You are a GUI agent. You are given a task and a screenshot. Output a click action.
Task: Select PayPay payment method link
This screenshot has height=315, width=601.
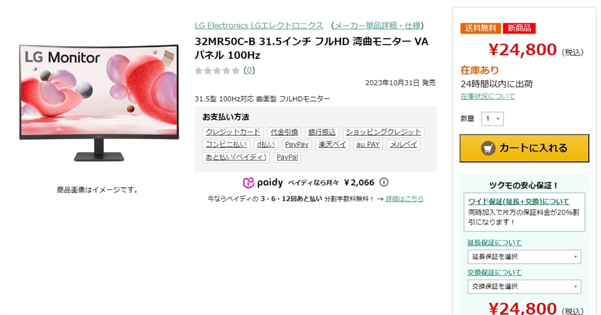[296, 145]
